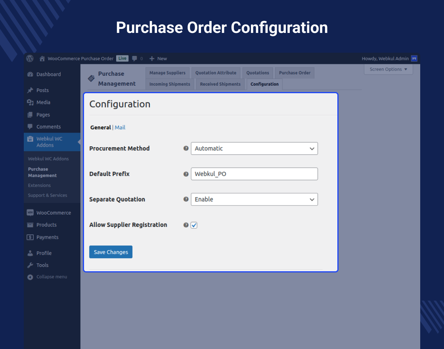This screenshot has width=444, height=349.
Task: Click inside the Default Prefix text field
Action: click(x=254, y=174)
